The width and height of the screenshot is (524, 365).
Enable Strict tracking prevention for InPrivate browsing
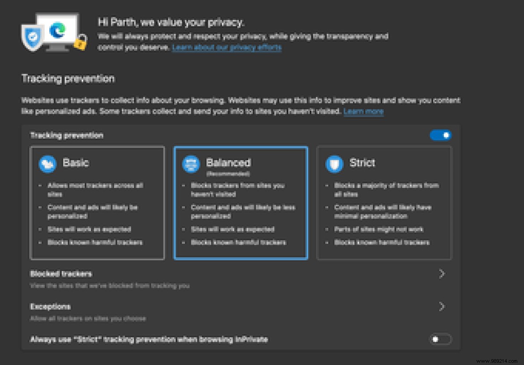(440, 339)
